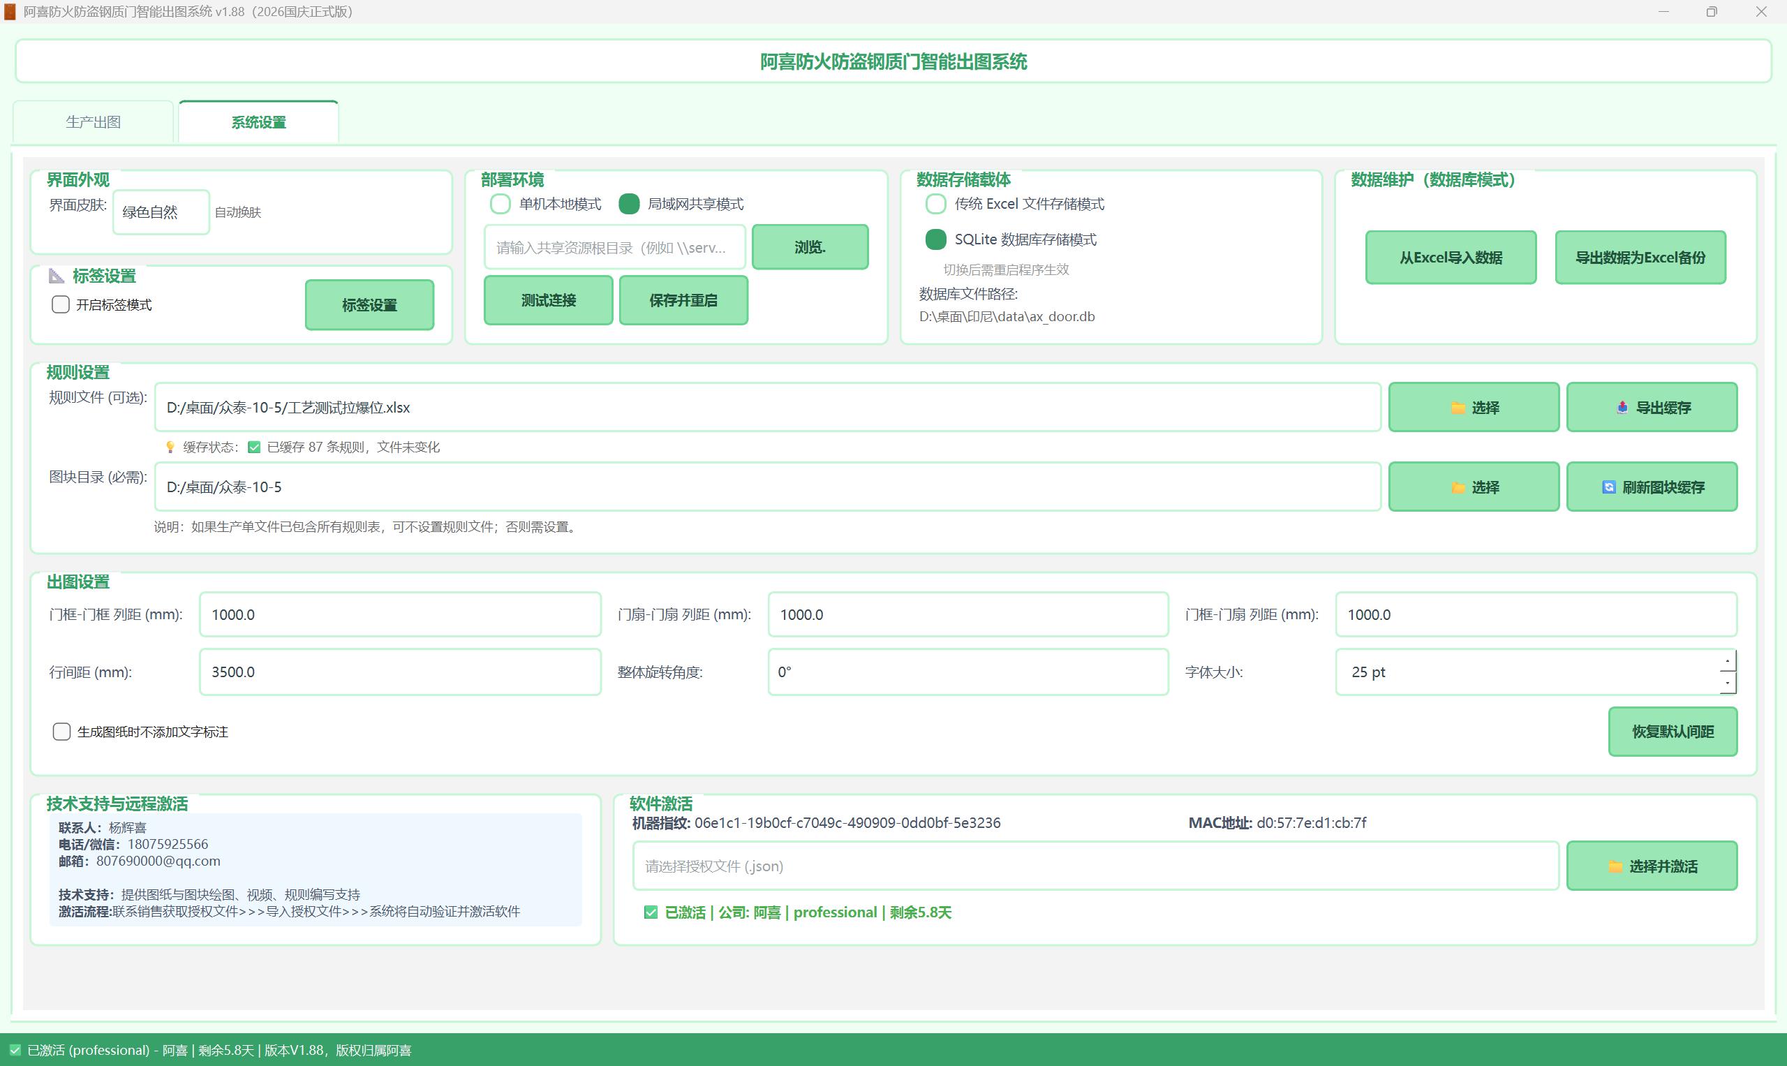
Task: Click 导出数据为Excel备份 button
Action: pos(1640,257)
